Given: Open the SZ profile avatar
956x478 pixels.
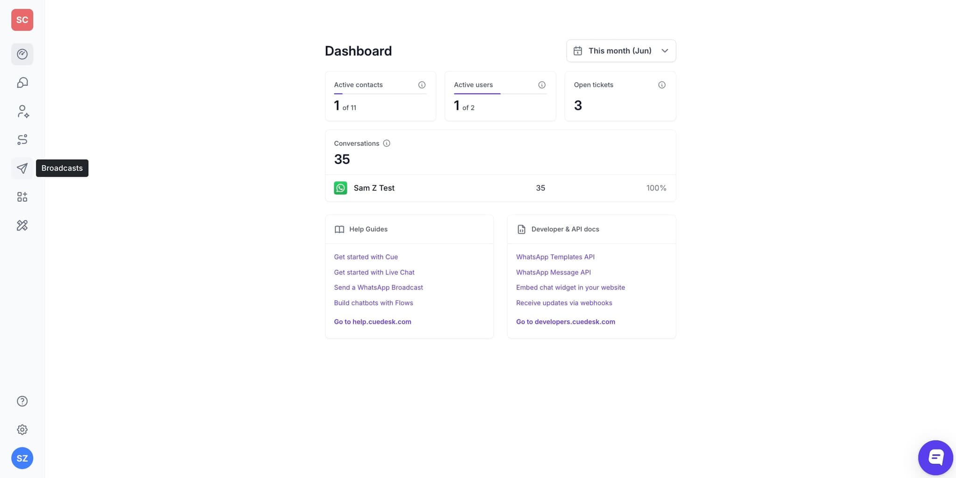Looking at the screenshot, I should (x=22, y=458).
